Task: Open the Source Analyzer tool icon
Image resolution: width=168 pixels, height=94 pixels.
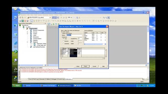Action: [x=49, y=24]
